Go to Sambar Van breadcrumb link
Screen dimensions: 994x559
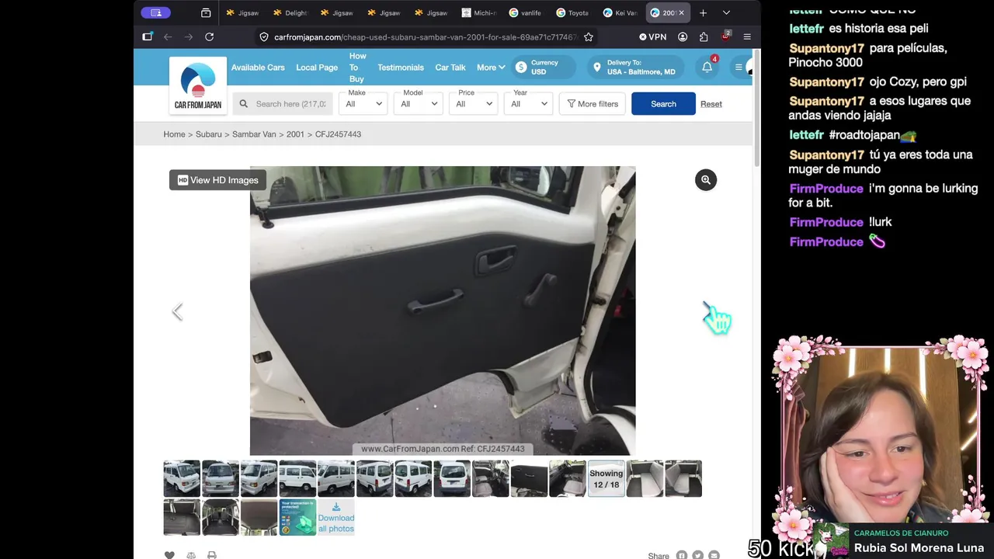254,134
